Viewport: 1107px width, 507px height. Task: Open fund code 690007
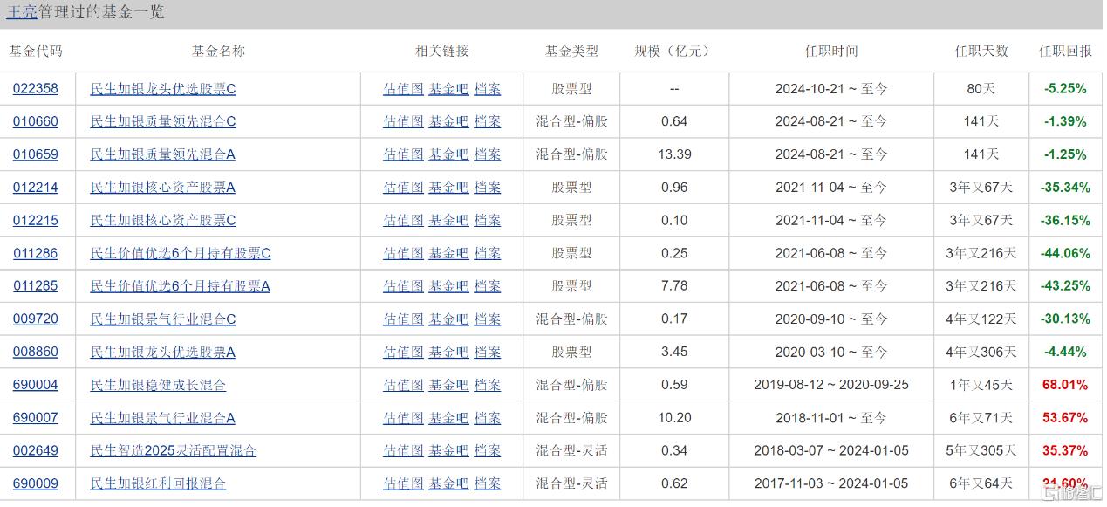coord(36,418)
